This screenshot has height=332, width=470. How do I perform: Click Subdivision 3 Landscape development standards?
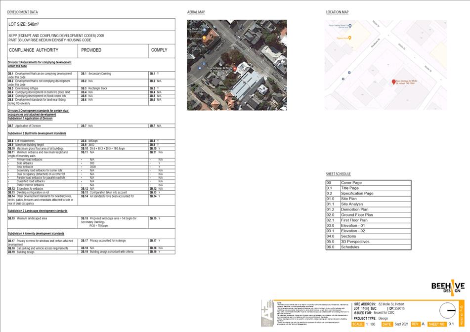coord(38,211)
